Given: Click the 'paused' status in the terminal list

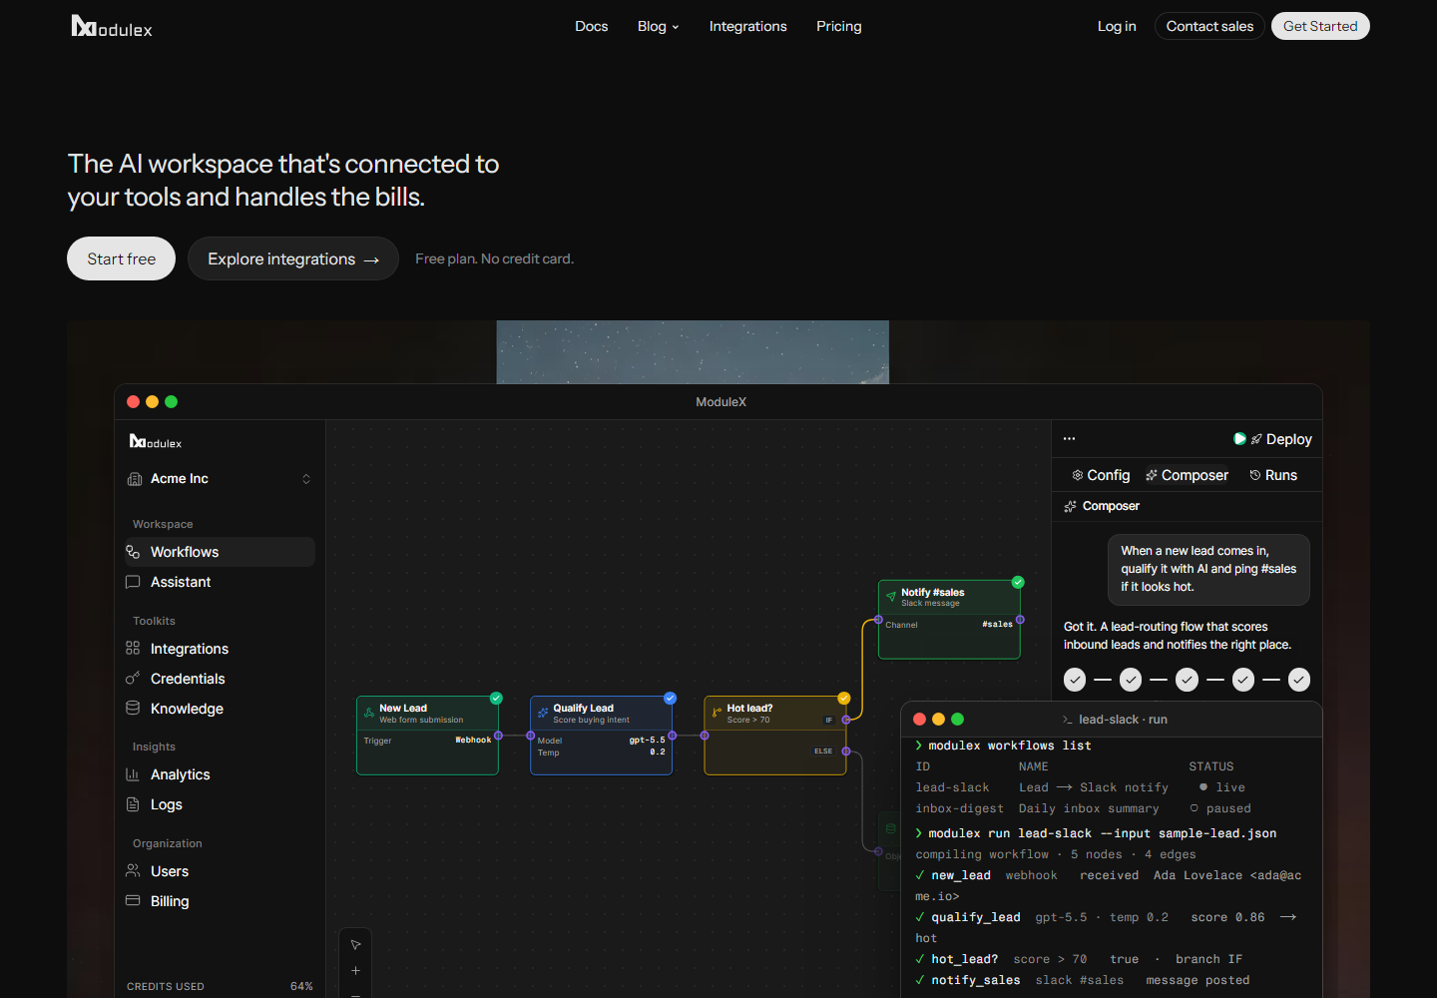Looking at the screenshot, I should 1220,808.
